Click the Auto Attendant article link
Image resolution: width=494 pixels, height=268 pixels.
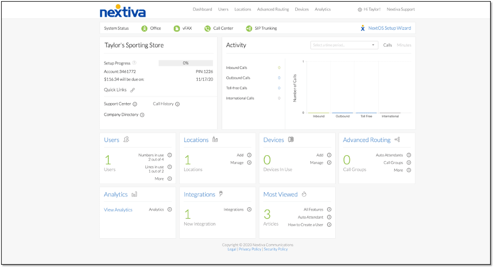tap(310, 217)
